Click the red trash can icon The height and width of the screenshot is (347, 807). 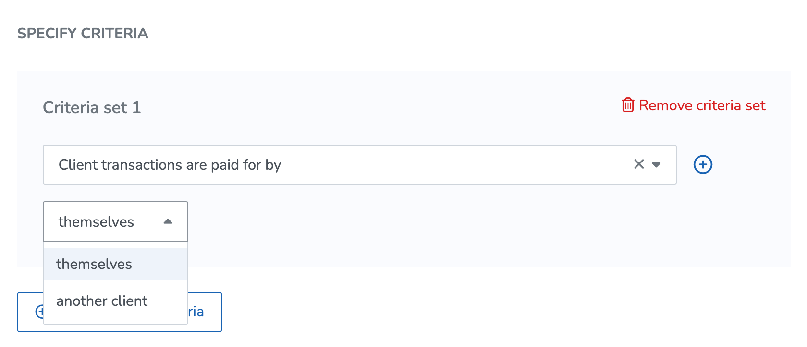point(628,105)
